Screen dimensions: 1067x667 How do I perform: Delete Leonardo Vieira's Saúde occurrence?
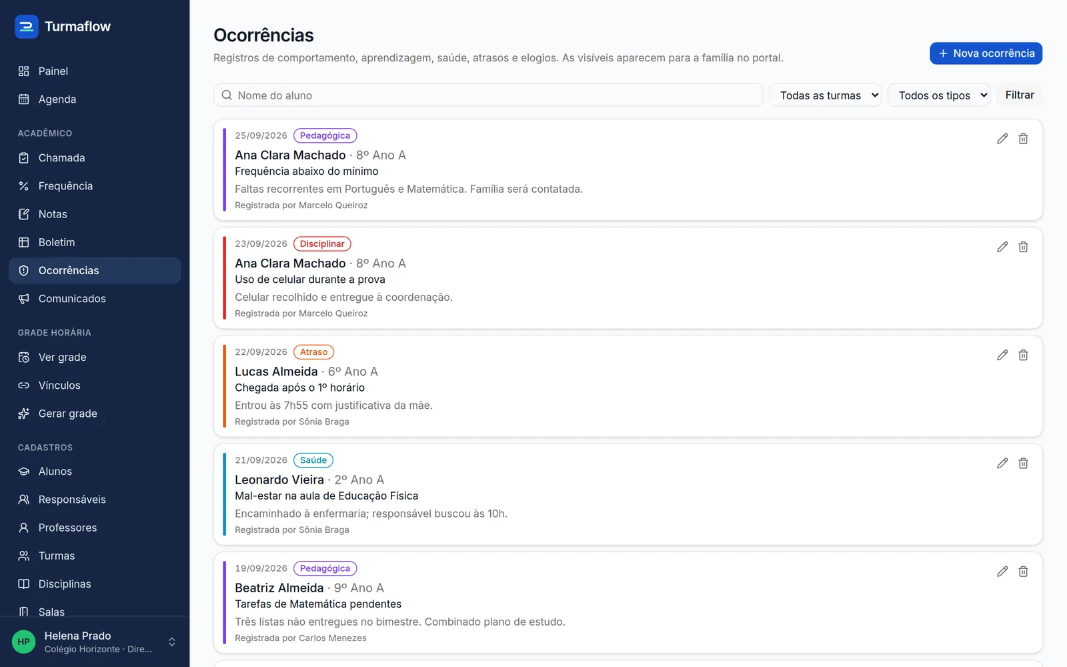(1023, 463)
